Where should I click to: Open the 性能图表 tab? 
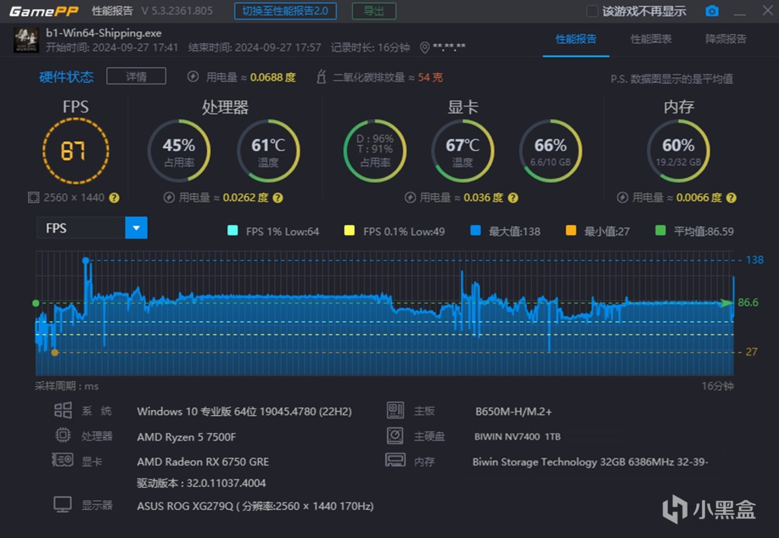pos(651,39)
